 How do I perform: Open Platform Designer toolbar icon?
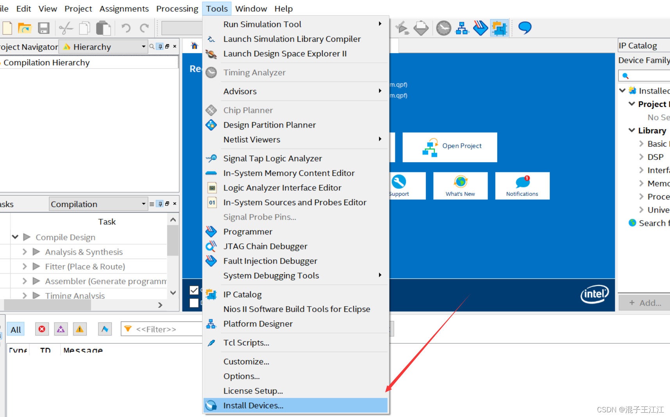coord(462,28)
